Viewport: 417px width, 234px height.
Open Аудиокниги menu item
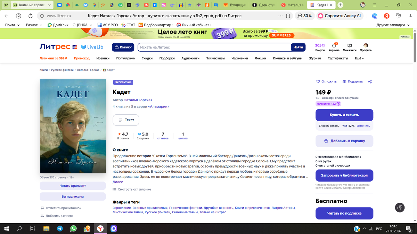[190, 58]
